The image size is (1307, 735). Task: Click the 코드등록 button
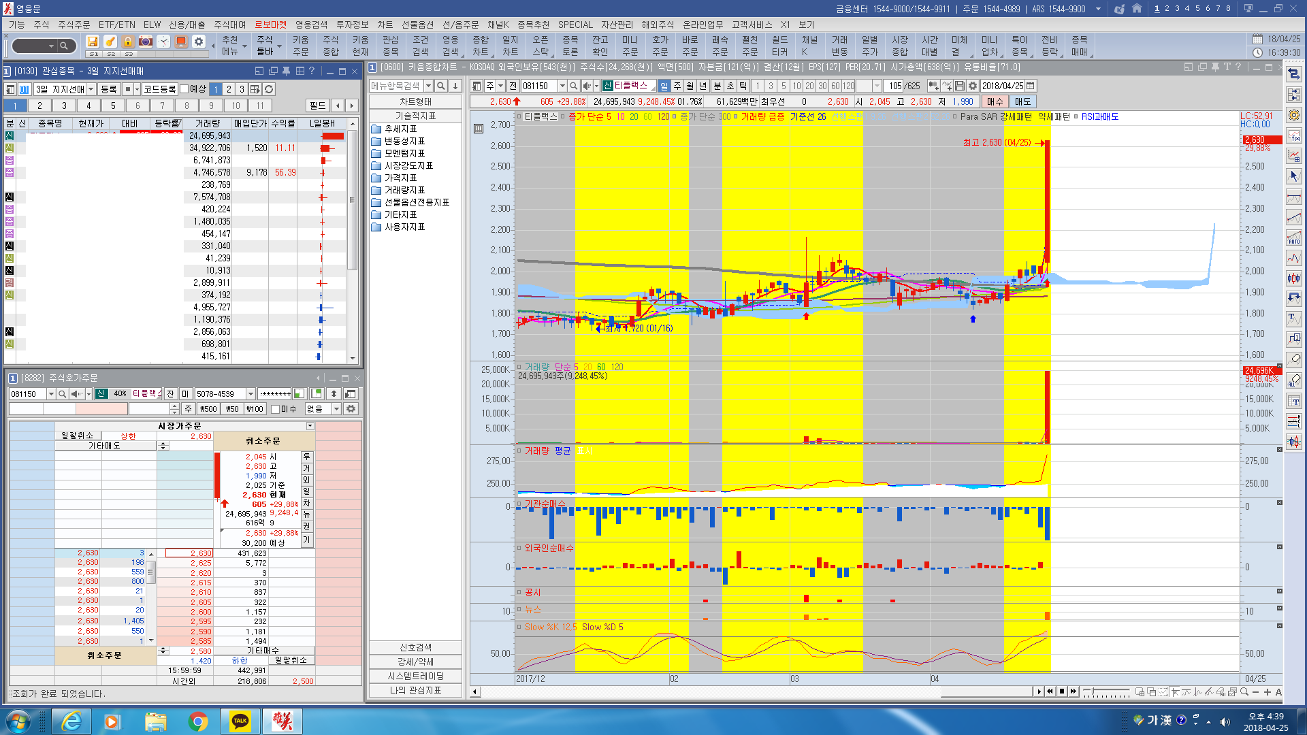pyautogui.click(x=159, y=89)
